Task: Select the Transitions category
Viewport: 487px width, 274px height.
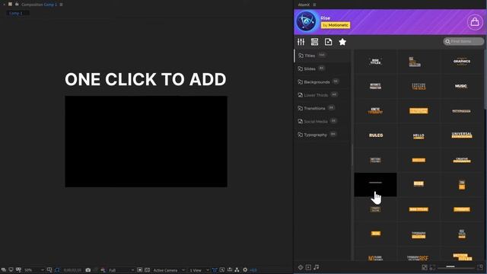Action: (323, 108)
